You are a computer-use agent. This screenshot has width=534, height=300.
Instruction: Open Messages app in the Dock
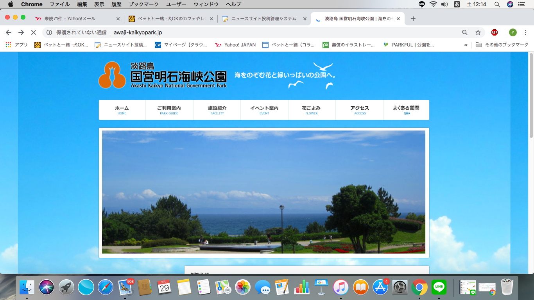[263, 288]
